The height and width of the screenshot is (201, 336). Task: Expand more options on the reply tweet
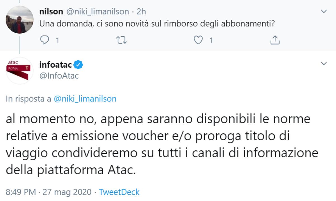[x=324, y=63]
